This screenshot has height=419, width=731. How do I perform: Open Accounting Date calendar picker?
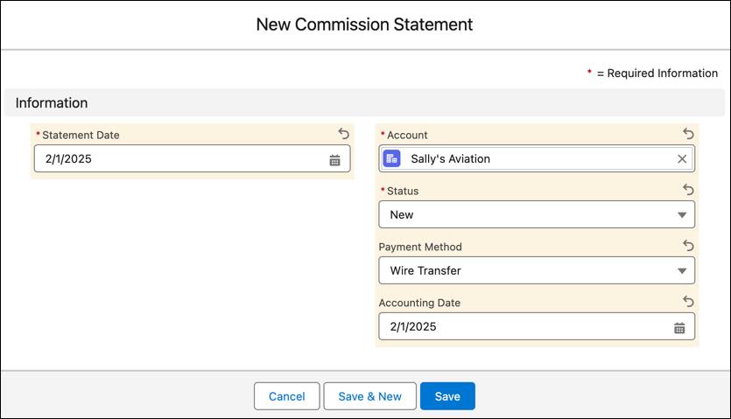pyautogui.click(x=678, y=328)
